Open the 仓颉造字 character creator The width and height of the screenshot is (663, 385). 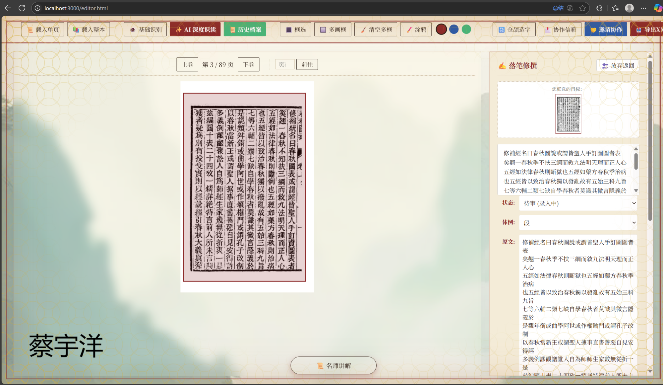(x=514, y=30)
